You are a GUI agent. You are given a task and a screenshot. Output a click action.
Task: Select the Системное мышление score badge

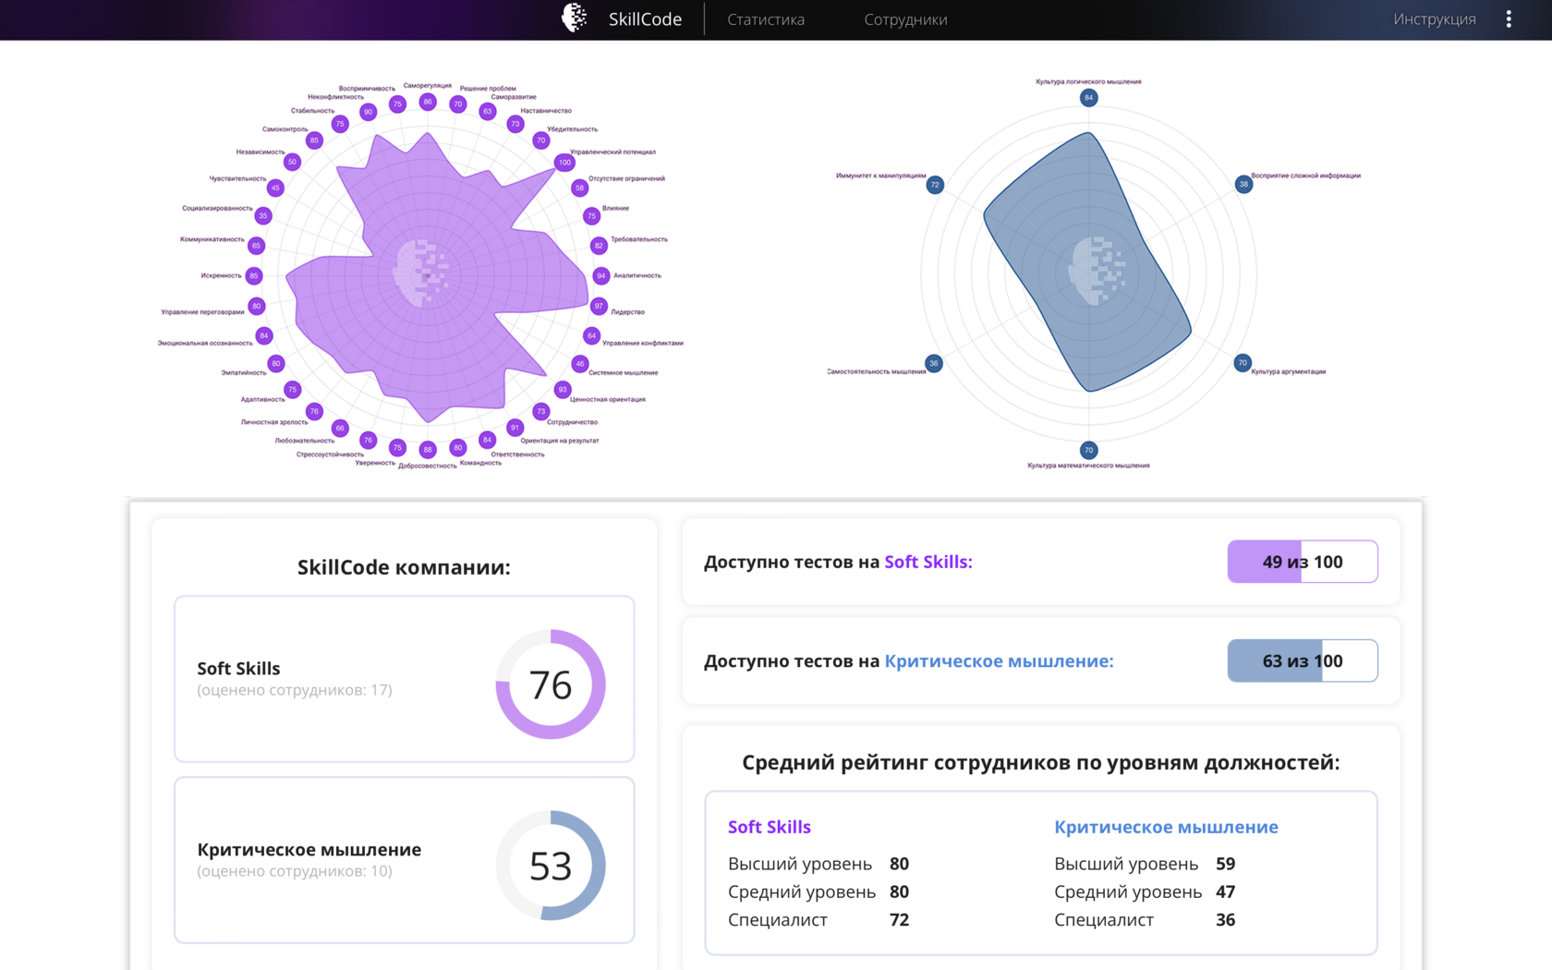click(x=579, y=364)
